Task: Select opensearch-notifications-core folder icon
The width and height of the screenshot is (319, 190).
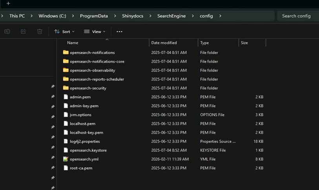Action: (66, 61)
